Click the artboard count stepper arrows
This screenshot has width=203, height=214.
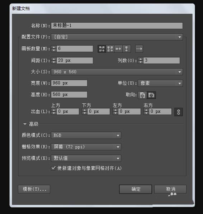point(54,49)
